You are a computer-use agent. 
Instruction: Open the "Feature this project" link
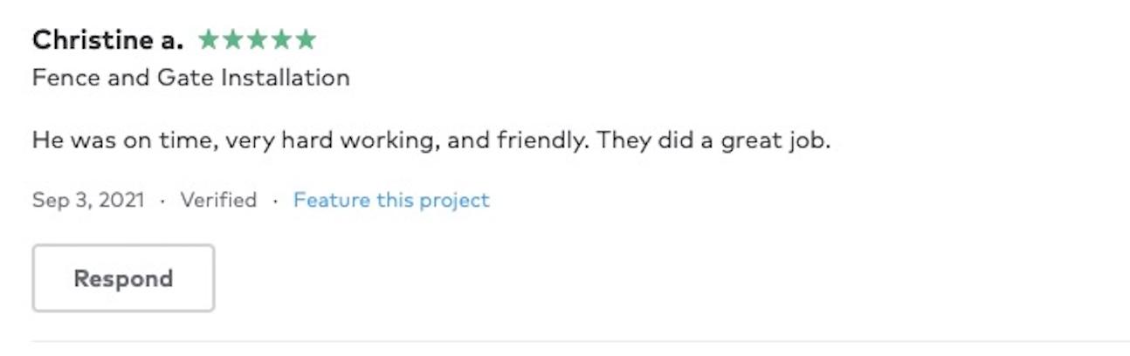coord(391,201)
